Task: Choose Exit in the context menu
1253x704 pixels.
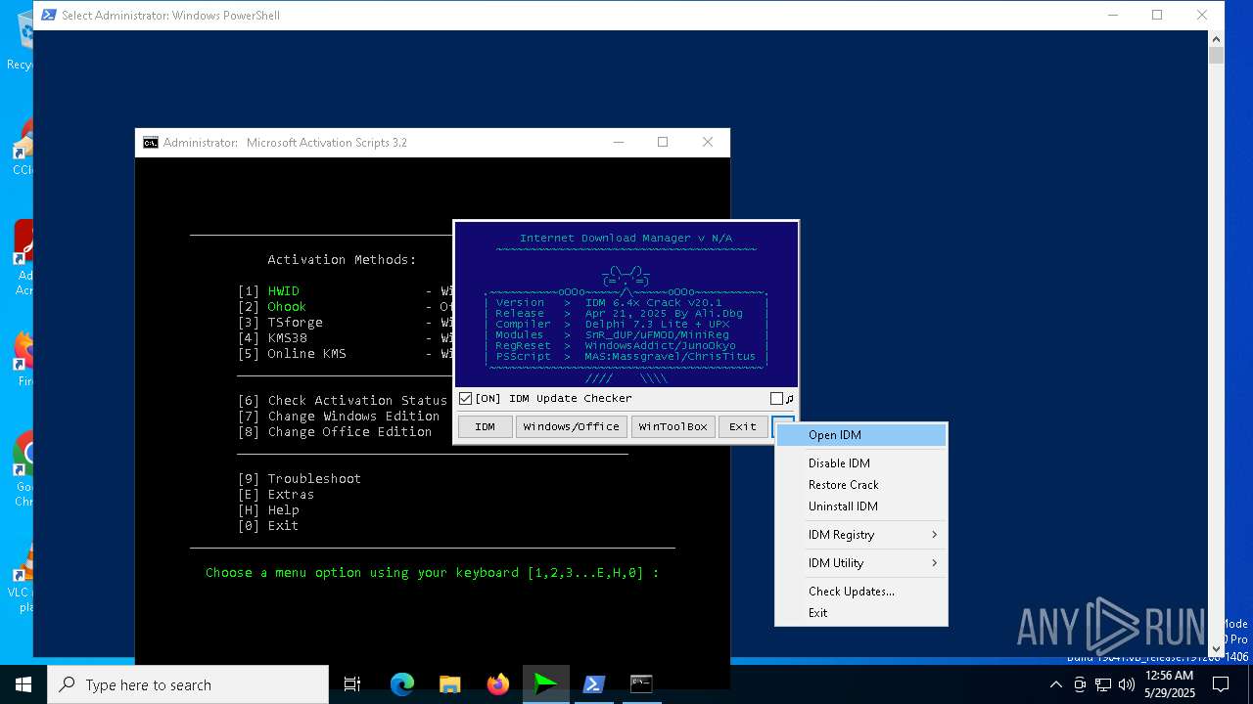Action: coord(861,613)
